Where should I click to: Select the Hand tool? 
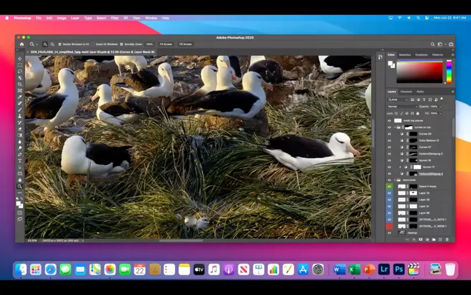click(20, 180)
